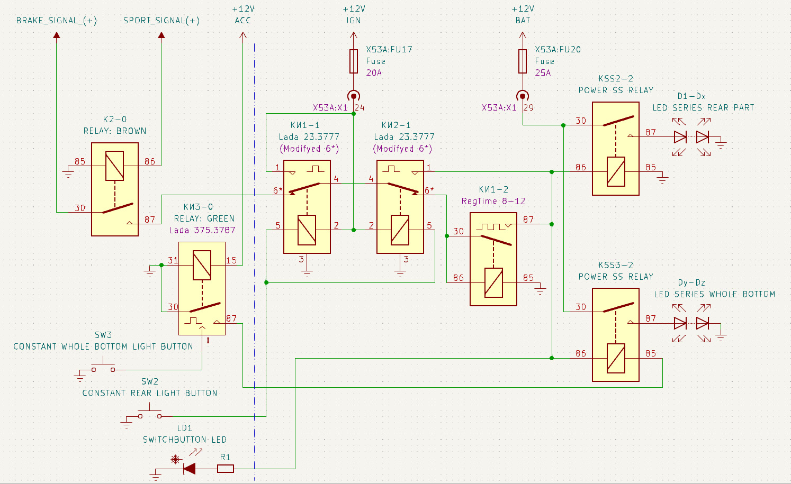Select the КИ1-2 RegTime relay symbol
The width and height of the screenshot is (791, 484).
click(493, 259)
